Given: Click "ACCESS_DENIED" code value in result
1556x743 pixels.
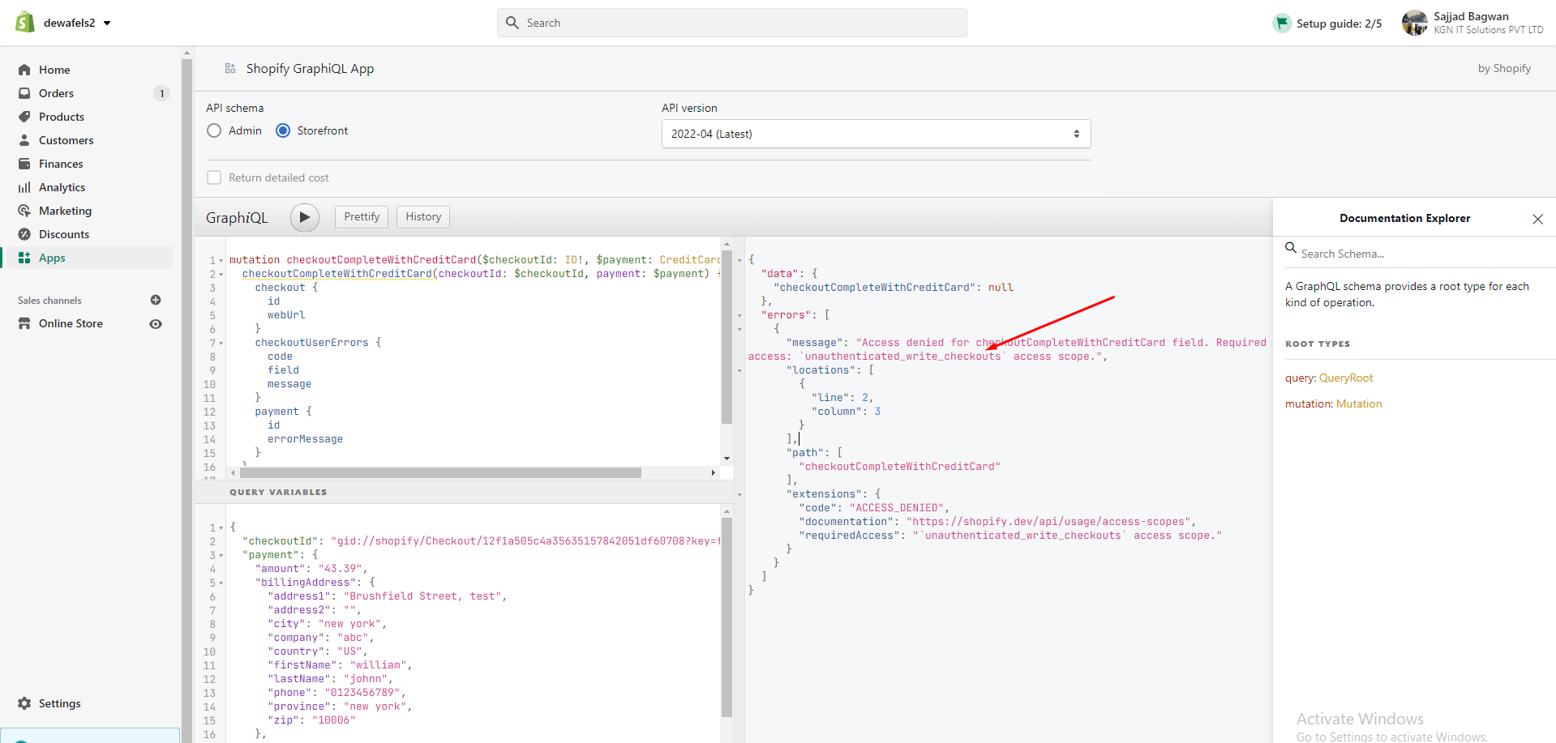Looking at the screenshot, I should coord(897,508).
